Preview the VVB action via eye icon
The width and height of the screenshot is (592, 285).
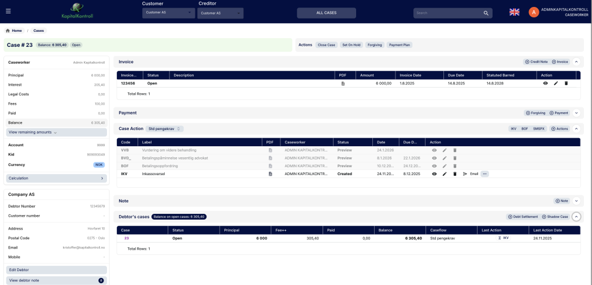(434, 150)
